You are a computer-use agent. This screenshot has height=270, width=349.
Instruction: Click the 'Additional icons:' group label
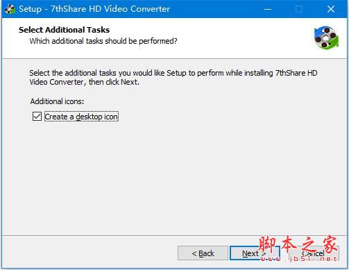57,101
